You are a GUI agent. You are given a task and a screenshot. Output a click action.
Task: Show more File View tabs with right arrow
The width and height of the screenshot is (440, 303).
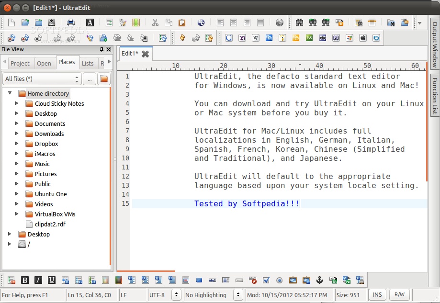pyautogui.click(x=110, y=61)
